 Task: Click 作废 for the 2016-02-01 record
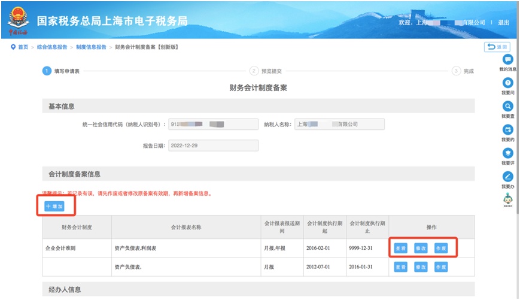click(441, 249)
